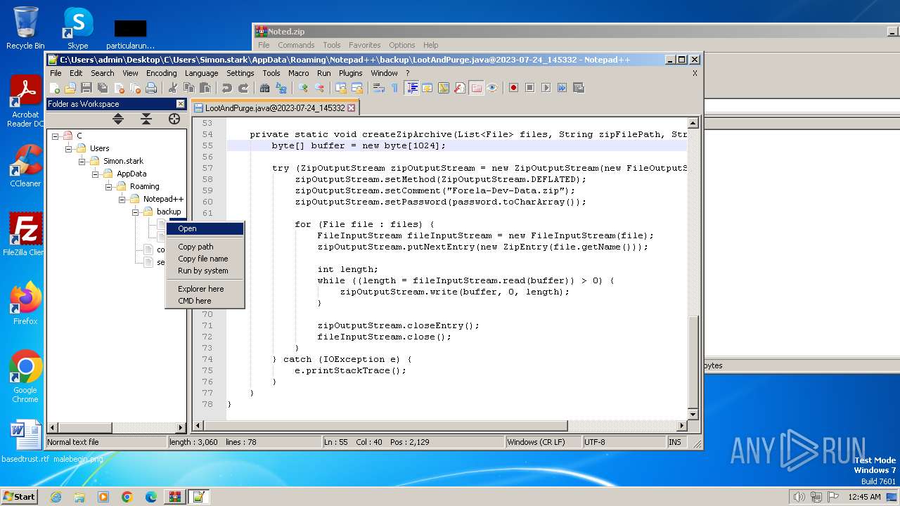Screen dimensions: 900x506
Task: Click the Close document toolbar icon
Action: (x=119, y=88)
